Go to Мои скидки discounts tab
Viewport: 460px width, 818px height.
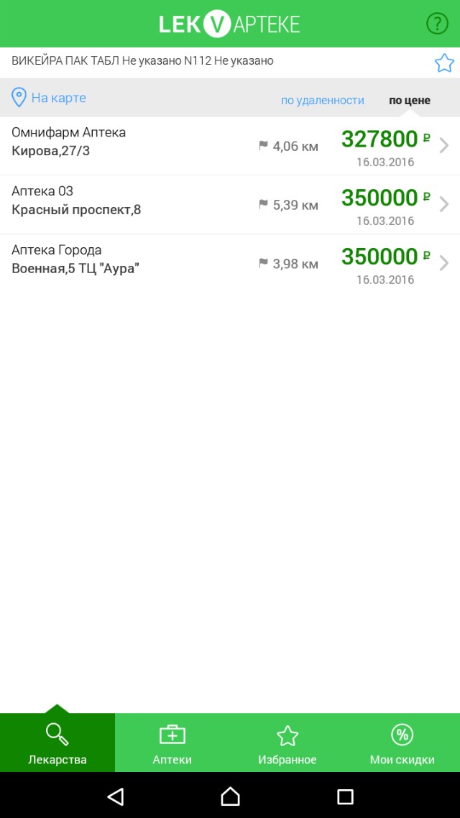(x=402, y=743)
